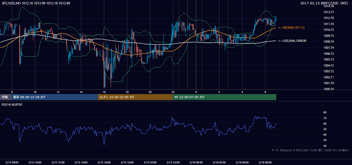
Task: Click price axis value 1005.73
Action: 329,59
